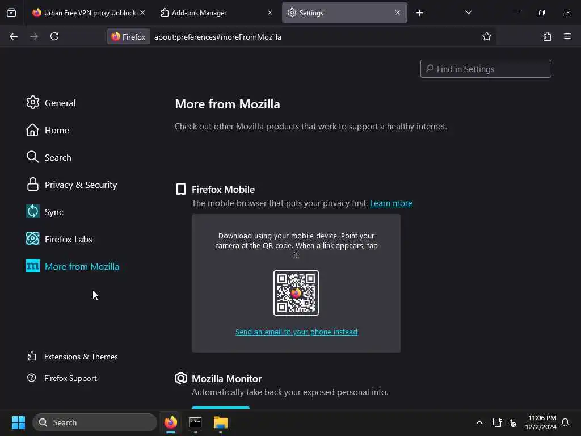Open the hamburger application menu
The width and height of the screenshot is (581, 436).
coord(567,37)
